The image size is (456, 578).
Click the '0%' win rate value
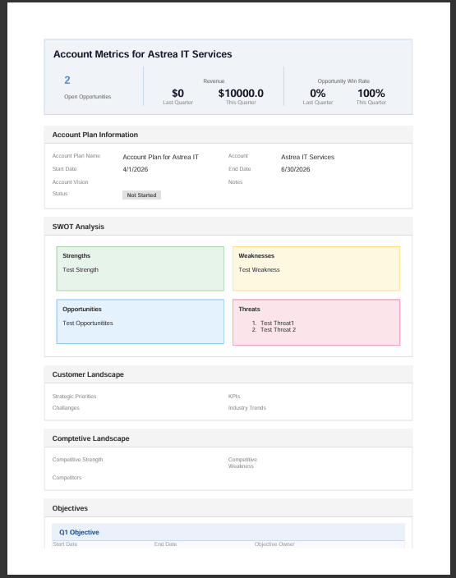318,94
